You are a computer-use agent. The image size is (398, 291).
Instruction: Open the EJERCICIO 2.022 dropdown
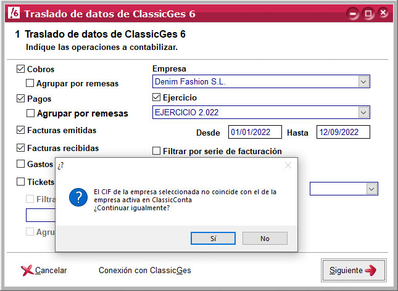(363, 112)
